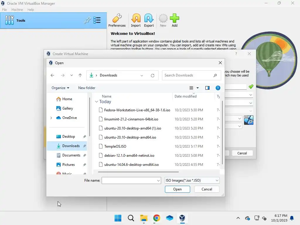Go back in the Open dialog
The height and width of the screenshot is (225, 300).
(x=52, y=75)
